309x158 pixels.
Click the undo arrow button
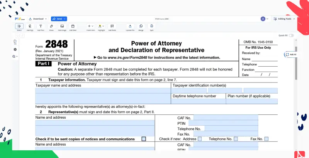(x=17, y=35)
